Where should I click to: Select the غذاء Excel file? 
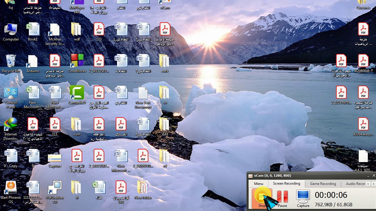click(x=99, y=190)
